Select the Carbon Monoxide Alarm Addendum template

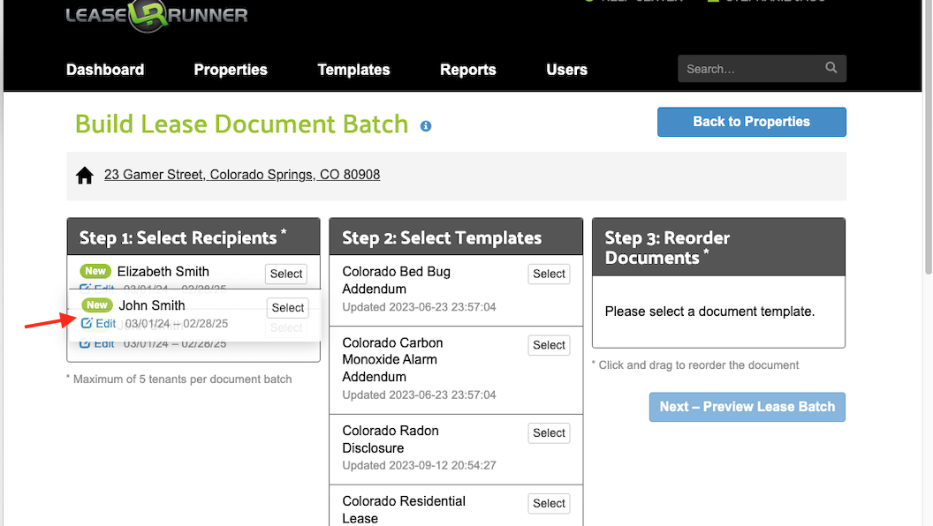(x=549, y=345)
